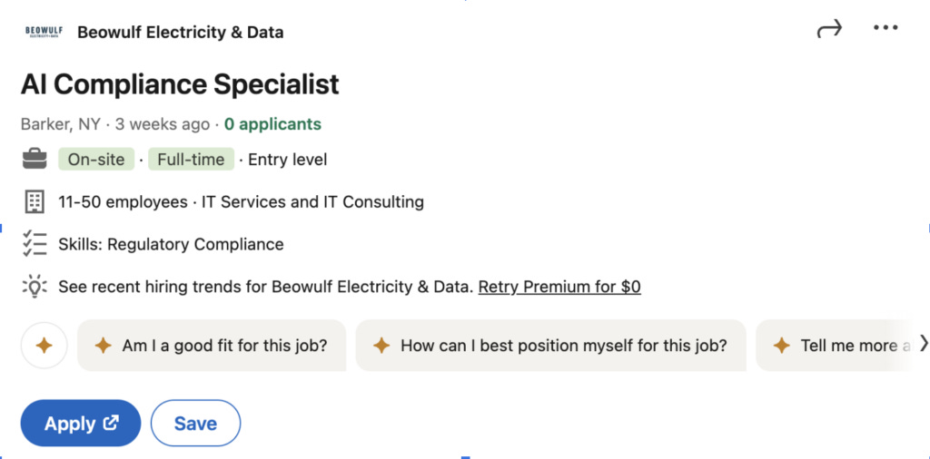This screenshot has height=459, width=930.
Task: Click the briefcase job type icon
Action: click(x=35, y=160)
